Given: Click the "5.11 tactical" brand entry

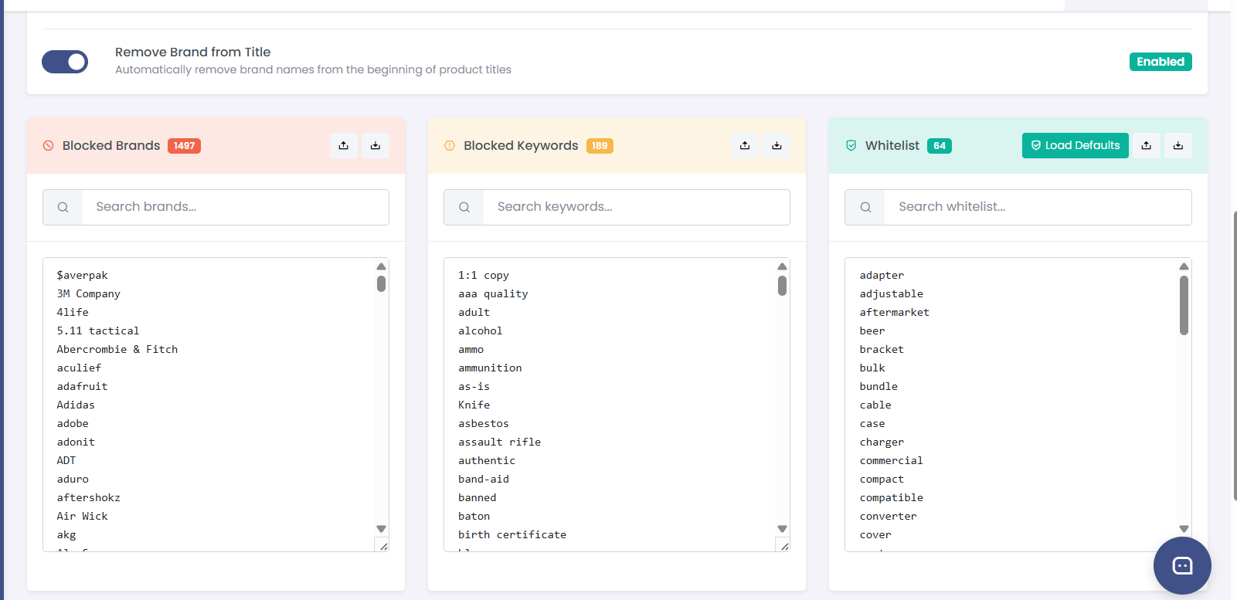Looking at the screenshot, I should [98, 331].
